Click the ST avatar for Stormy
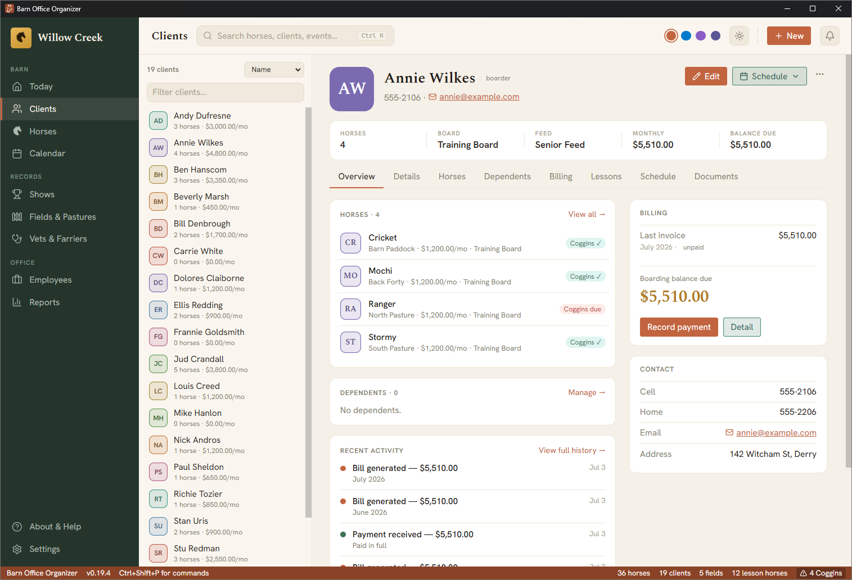This screenshot has width=852, height=580. coord(350,342)
